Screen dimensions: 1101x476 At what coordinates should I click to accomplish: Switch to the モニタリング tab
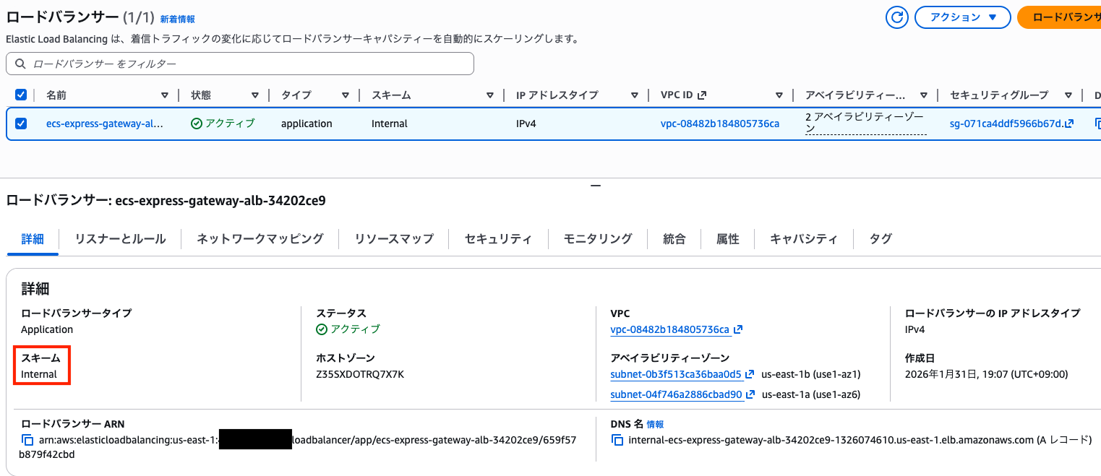(597, 238)
